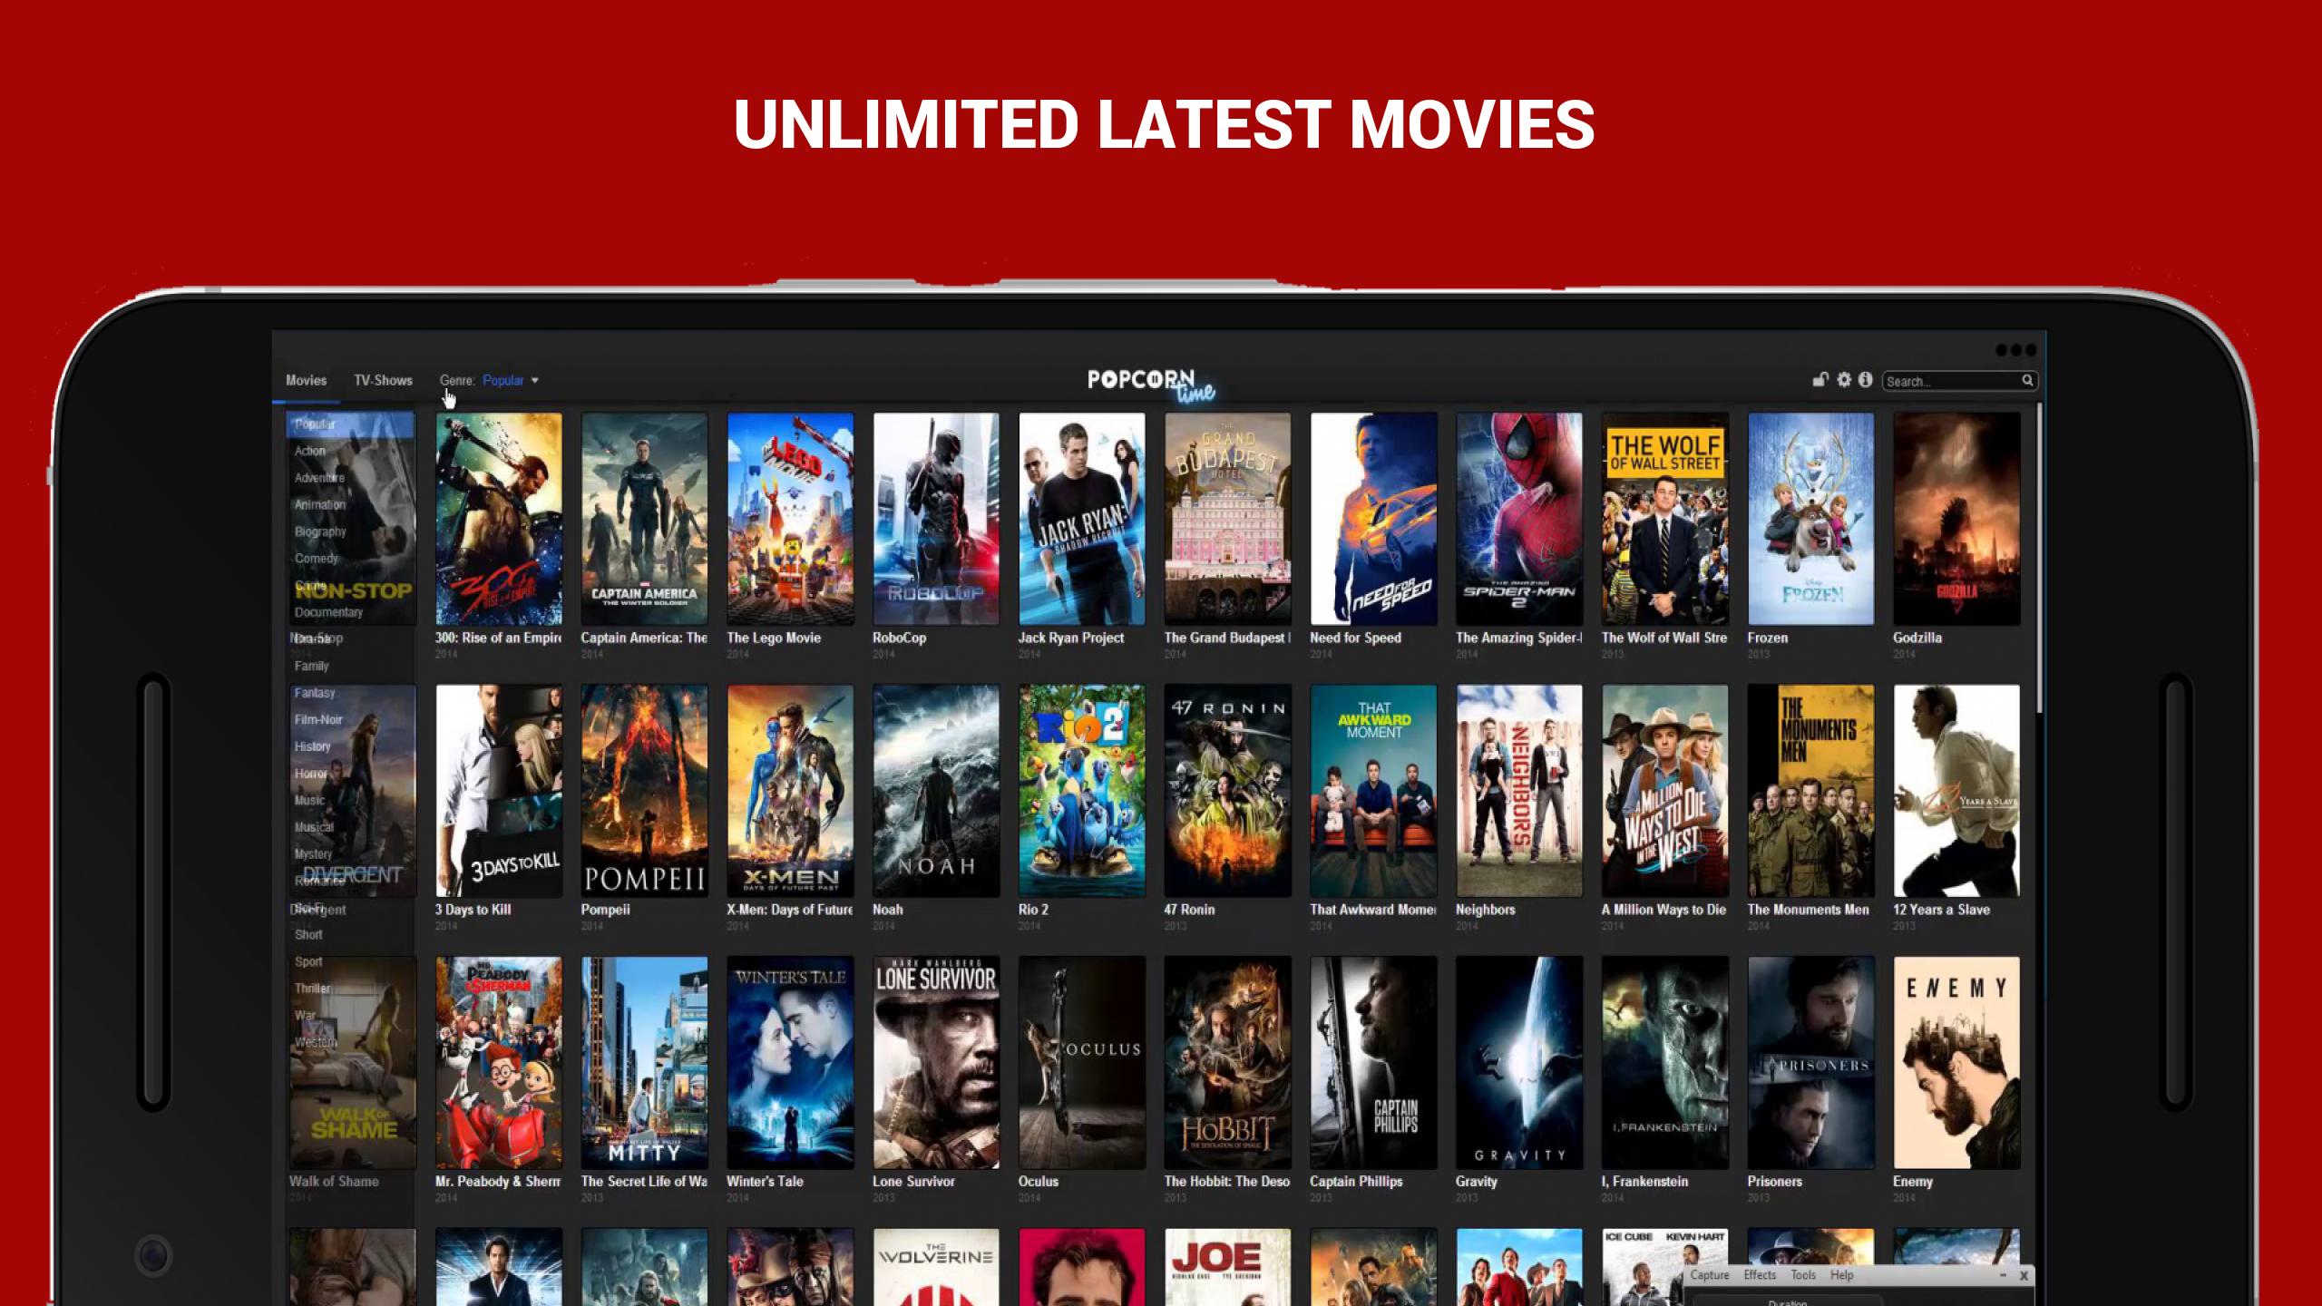Viewport: 2322px width, 1306px height.
Task: Expand the Popular sort dropdown
Action: (x=511, y=379)
